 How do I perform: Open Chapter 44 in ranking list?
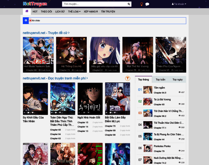[x=159, y=139]
